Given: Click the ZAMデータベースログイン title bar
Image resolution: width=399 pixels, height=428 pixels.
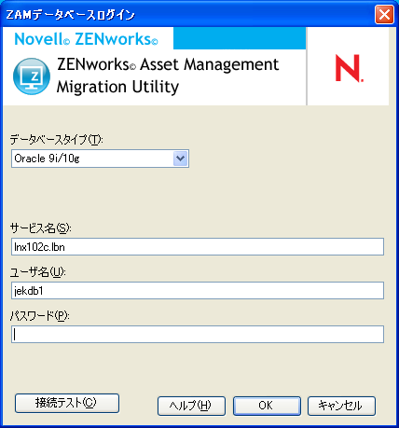Looking at the screenshot, I should (186, 15).
